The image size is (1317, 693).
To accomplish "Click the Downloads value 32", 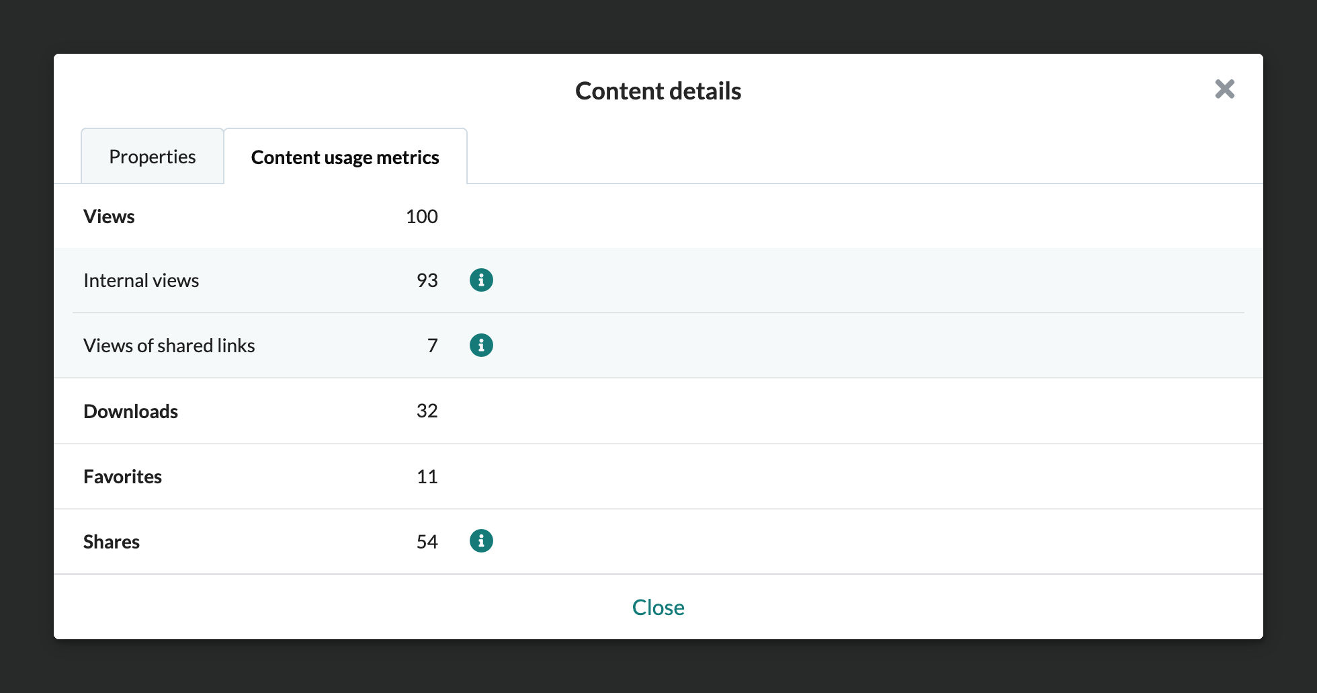I will (427, 411).
